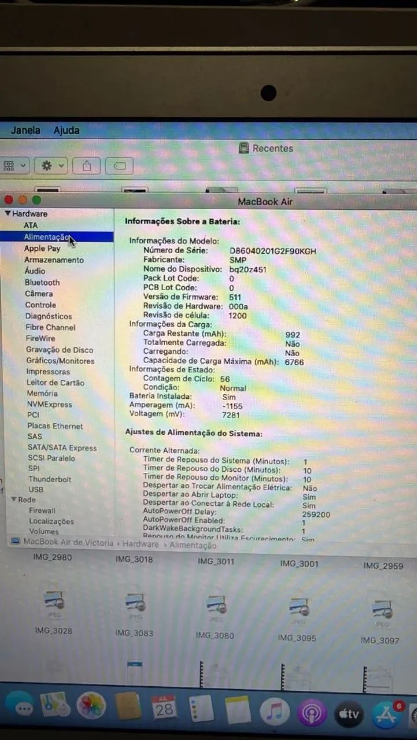Image resolution: width=417 pixels, height=740 pixels.
Task: Select SPI in the sidebar
Action: tap(34, 468)
